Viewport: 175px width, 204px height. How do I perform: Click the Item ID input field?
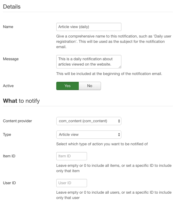tap(72, 156)
